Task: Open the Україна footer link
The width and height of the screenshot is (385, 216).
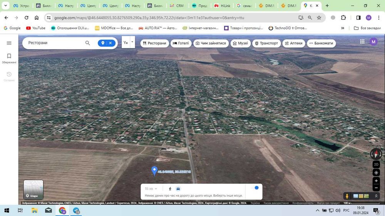Action: (x=255, y=203)
